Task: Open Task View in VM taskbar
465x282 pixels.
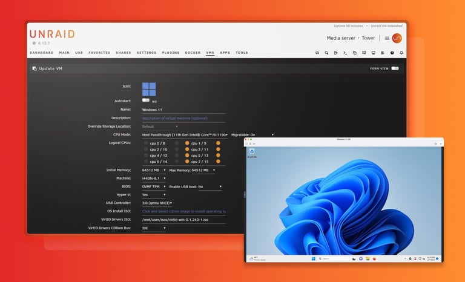Action: pyautogui.click(x=354, y=258)
